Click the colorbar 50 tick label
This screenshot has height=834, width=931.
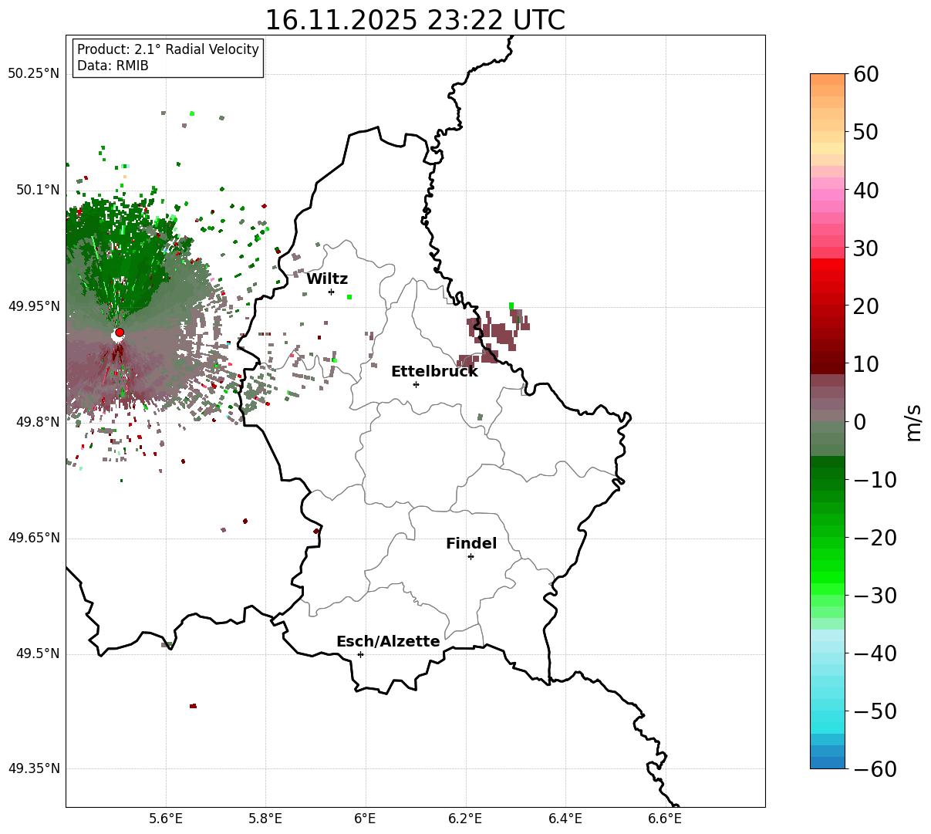pos(866,132)
